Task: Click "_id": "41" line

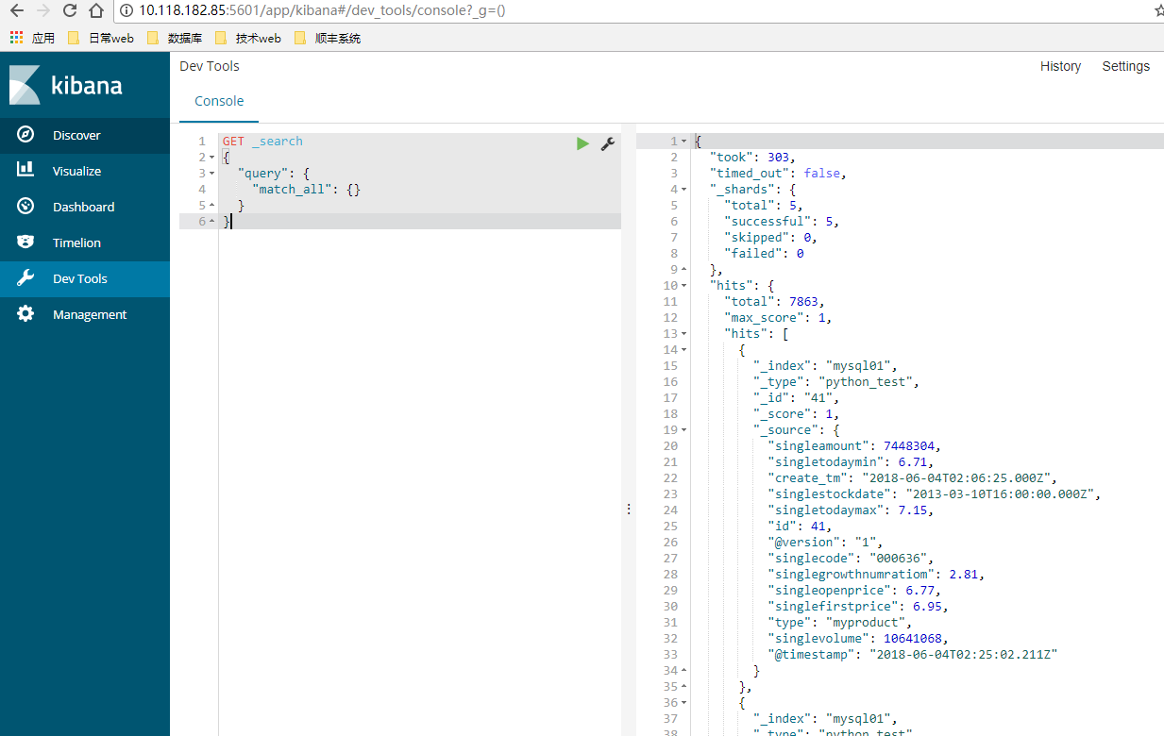Action: [797, 397]
